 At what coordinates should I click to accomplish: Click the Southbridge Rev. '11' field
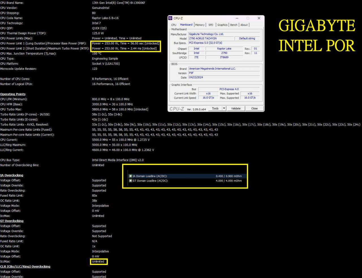[x=256, y=53]
